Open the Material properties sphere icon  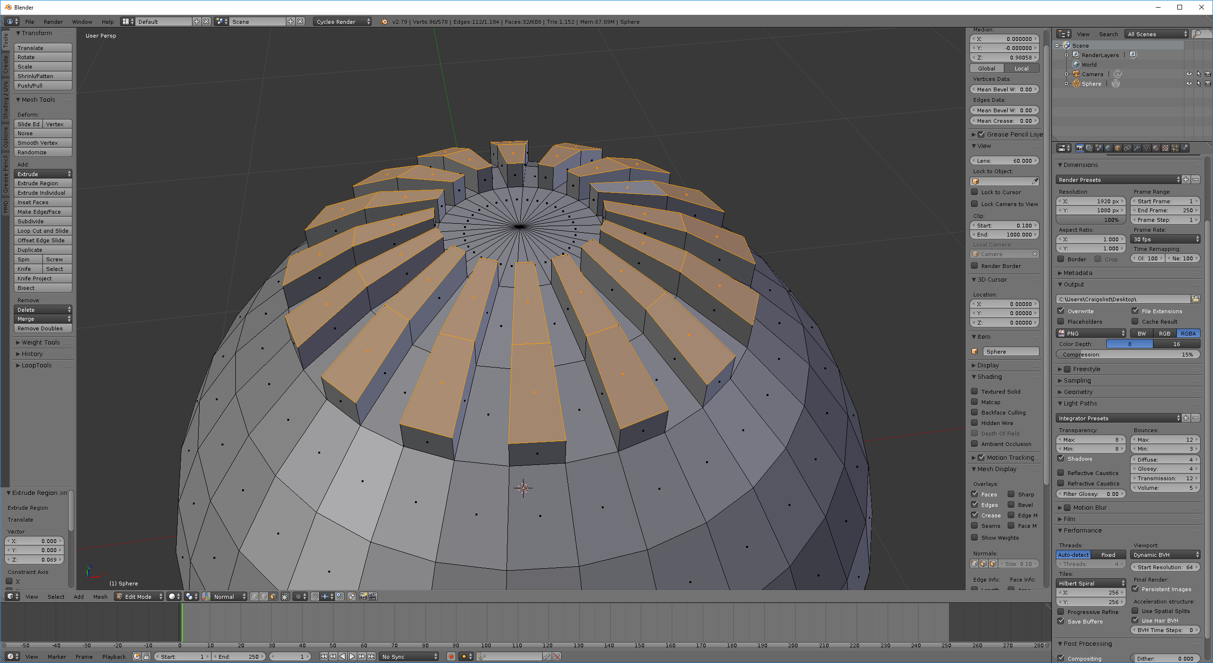(1156, 148)
